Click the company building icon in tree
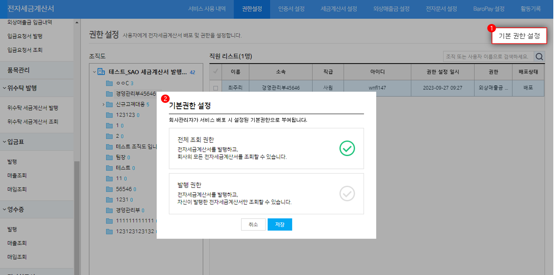 (x=101, y=72)
